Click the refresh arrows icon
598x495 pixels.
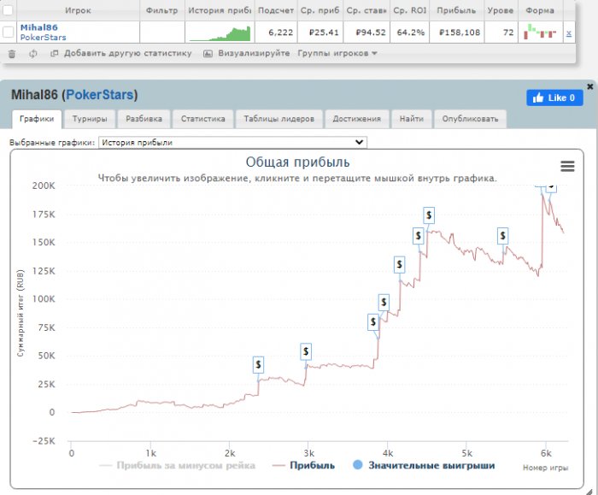(33, 54)
